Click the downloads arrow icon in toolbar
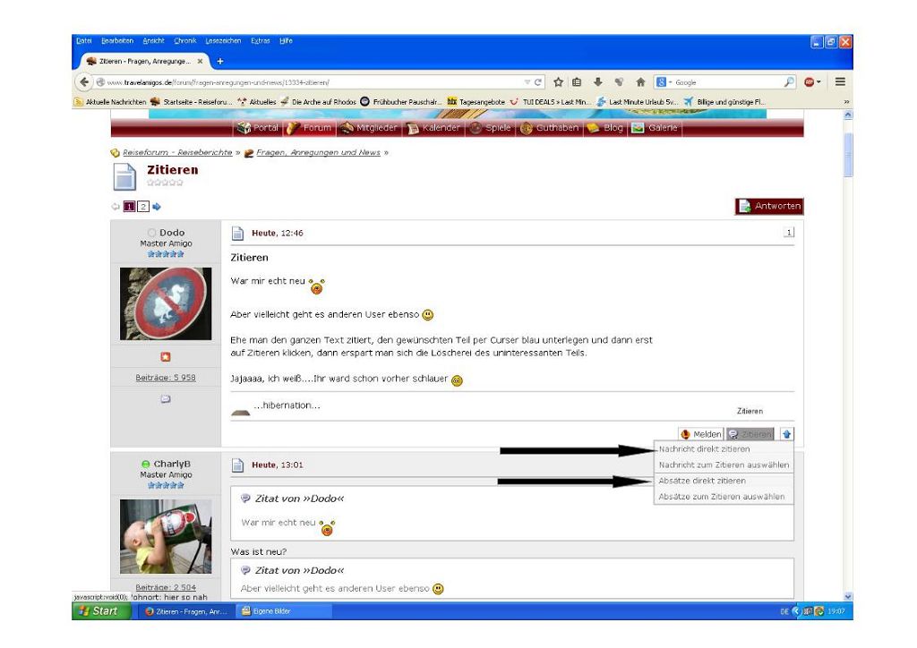This screenshot has height=648, width=917. click(598, 82)
